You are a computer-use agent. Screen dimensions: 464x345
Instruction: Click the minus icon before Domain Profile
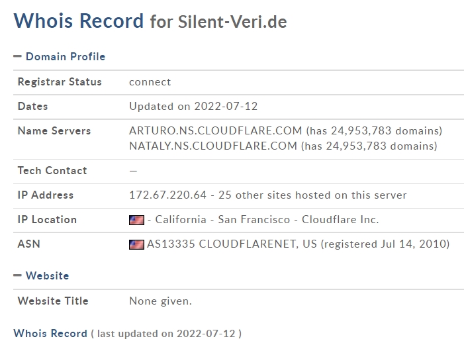click(17, 56)
